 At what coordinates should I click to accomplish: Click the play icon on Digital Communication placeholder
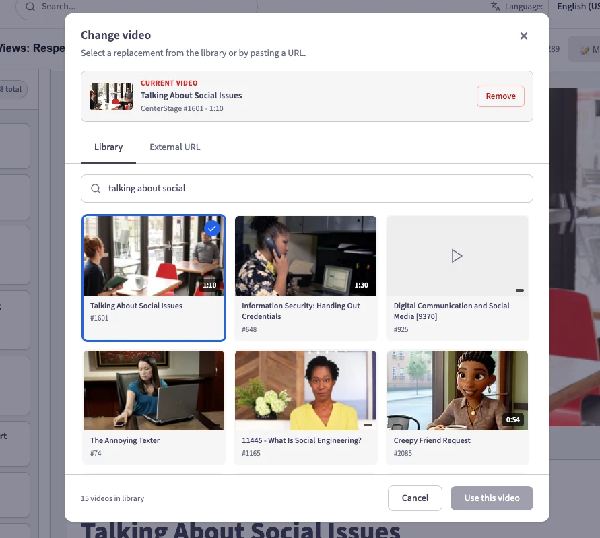457,256
